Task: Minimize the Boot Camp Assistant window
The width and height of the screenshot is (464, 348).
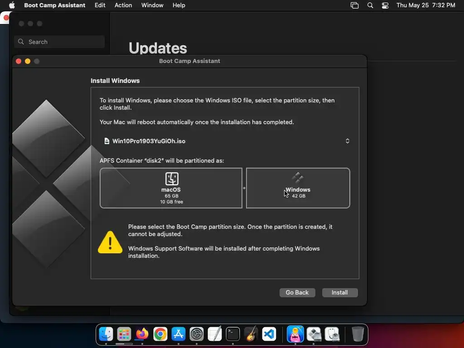Action: click(28, 61)
